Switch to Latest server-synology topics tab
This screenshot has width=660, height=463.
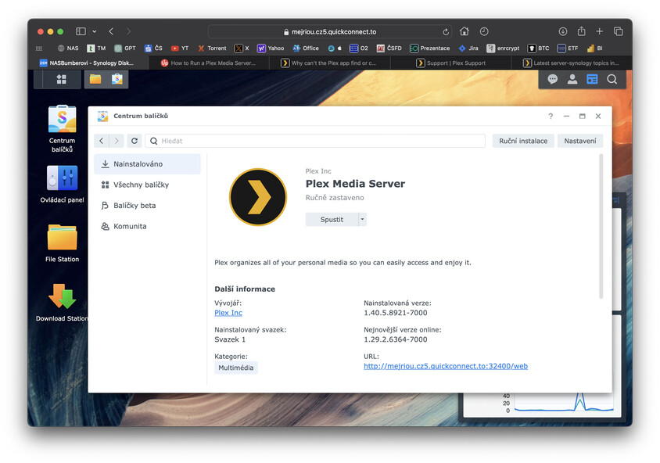[x=571, y=63]
